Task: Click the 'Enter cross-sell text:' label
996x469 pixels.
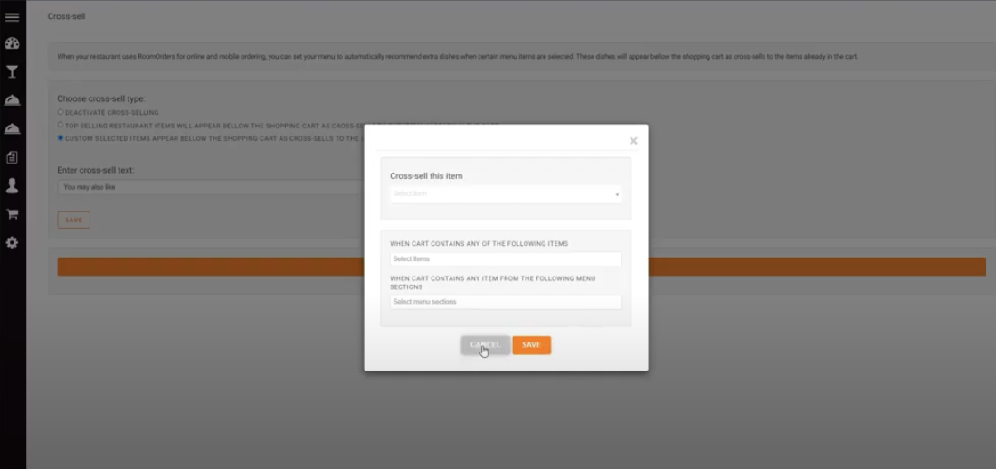Action: (96, 170)
